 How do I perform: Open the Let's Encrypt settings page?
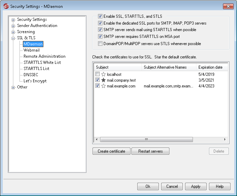click(35, 81)
